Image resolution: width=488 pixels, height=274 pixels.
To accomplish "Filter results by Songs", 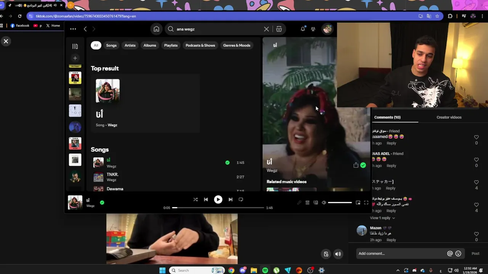I will (x=111, y=45).
